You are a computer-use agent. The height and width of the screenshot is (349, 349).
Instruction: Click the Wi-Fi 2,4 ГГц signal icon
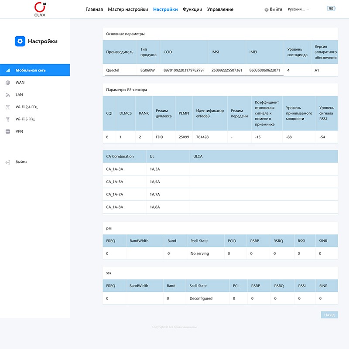[x=8, y=107]
